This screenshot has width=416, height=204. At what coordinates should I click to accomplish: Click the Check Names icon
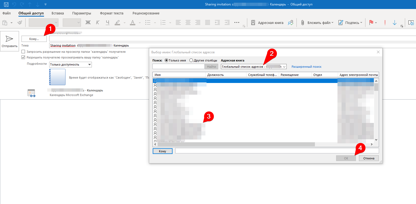pyautogui.click(x=291, y=23)
